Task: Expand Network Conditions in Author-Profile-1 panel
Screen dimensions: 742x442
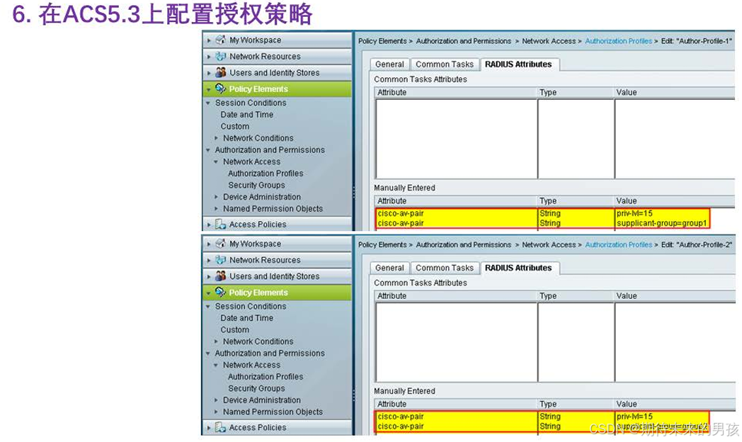Action: point(216,138)
